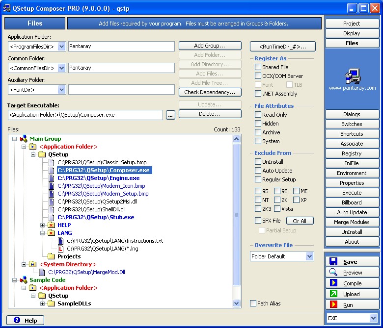Click file icon beside Modern_Icon.bmp
Image resolution: width=383 pixels, height=328 pixels.
[x=51, y=186]
